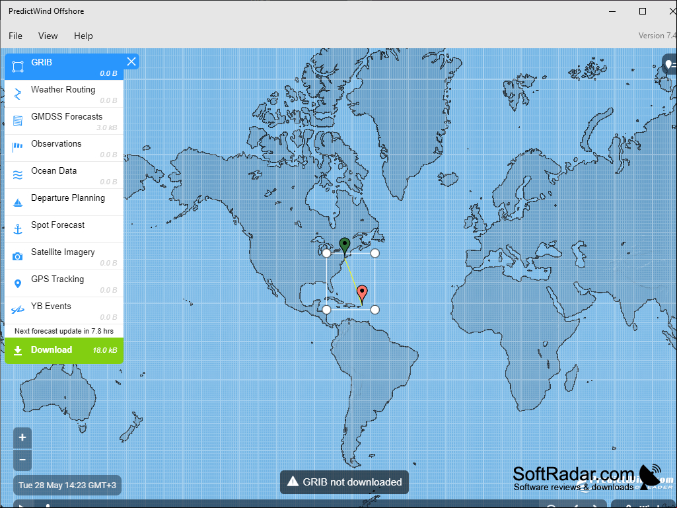Click the warning triangle in GRIB not downloaded notice
The image size is (677, 508).
pyautogui.click(x=293, y=482)
